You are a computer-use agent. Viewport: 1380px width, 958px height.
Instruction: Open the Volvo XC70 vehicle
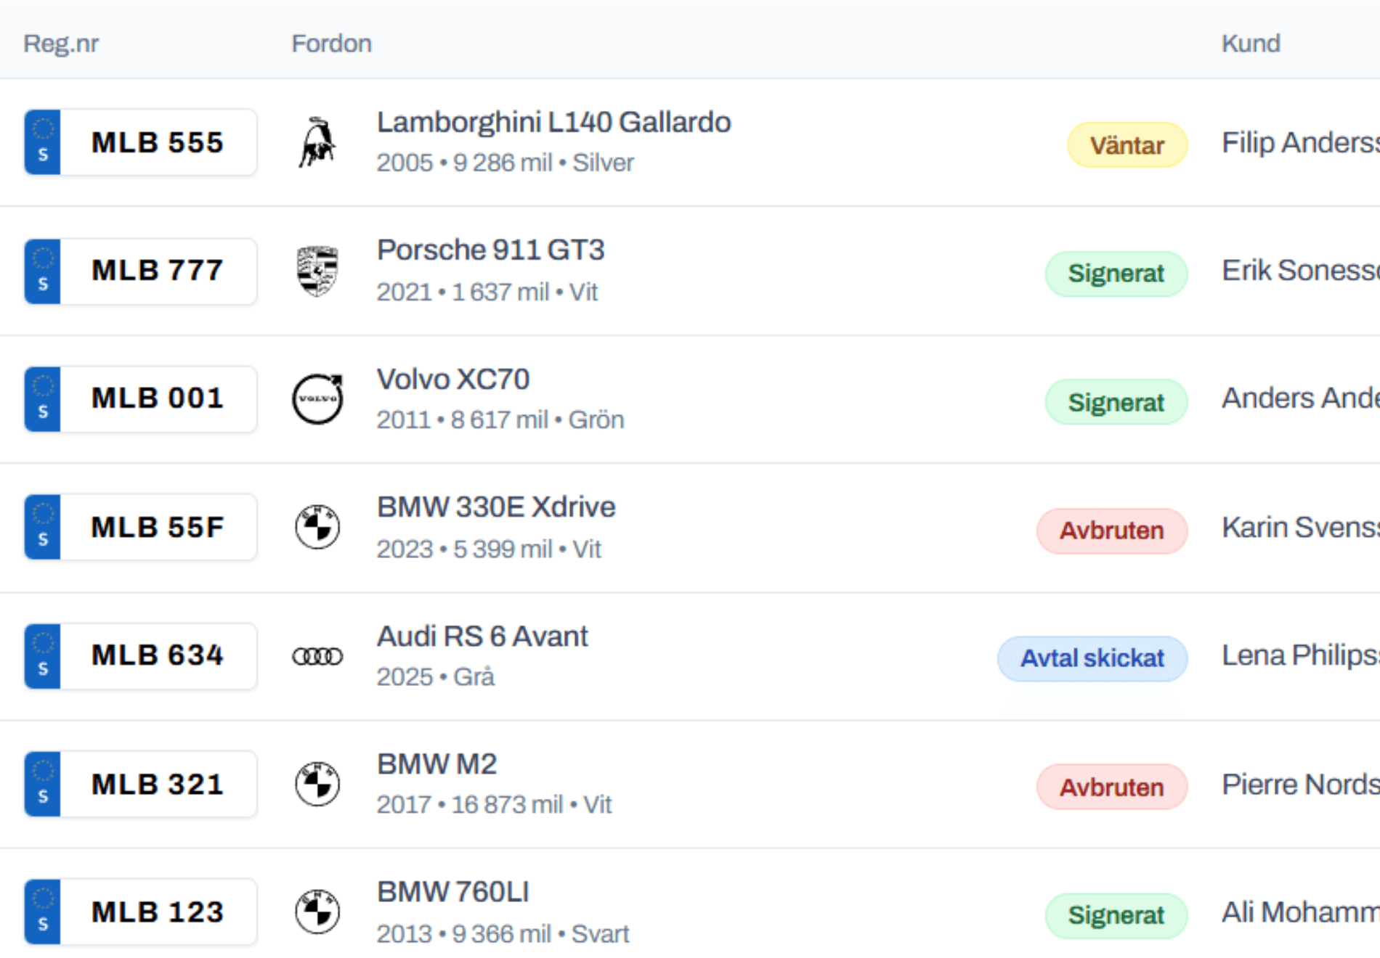point(453,379)
